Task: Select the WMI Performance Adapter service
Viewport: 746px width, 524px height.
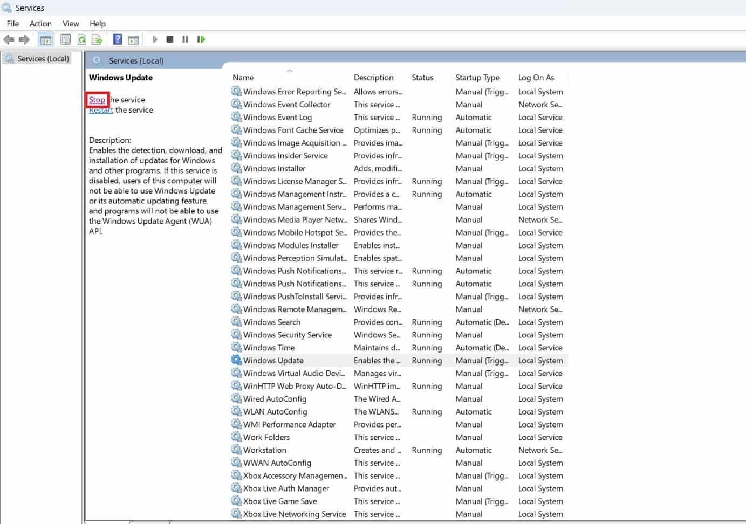Action: (x=399, y=424)
